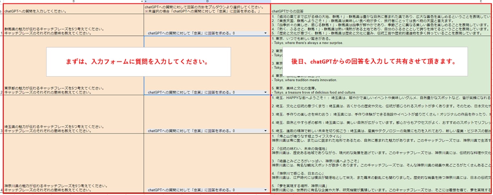Viewport: 493px width, 195px height.
Task: Select the column B header
Action: [73, 2]
